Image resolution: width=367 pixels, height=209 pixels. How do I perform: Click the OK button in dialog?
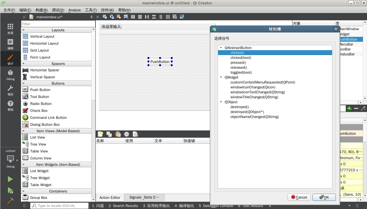(x=324, y=197)
